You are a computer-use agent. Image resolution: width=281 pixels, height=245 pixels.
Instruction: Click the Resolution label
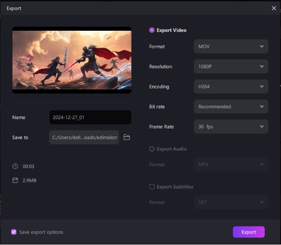pos(161,67)
